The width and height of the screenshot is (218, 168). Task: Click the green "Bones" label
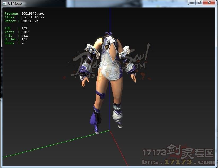click(x=9, y=43)
